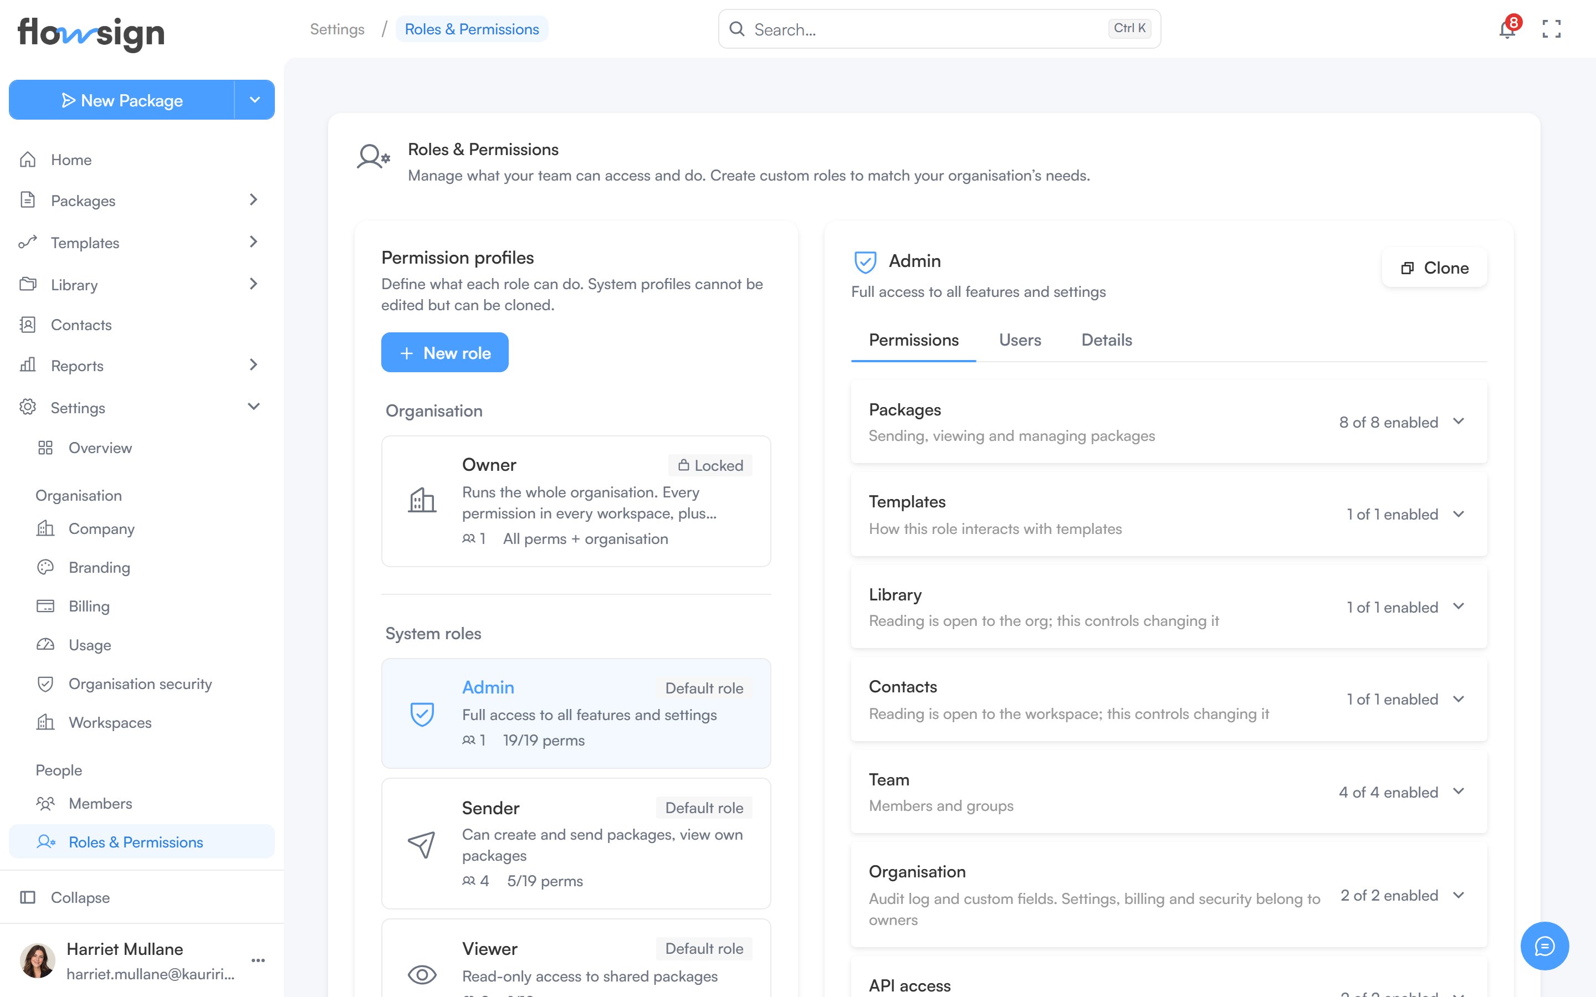1596x997 pixels.
Task: Click the Company building icon
Action: coord(45,528)
